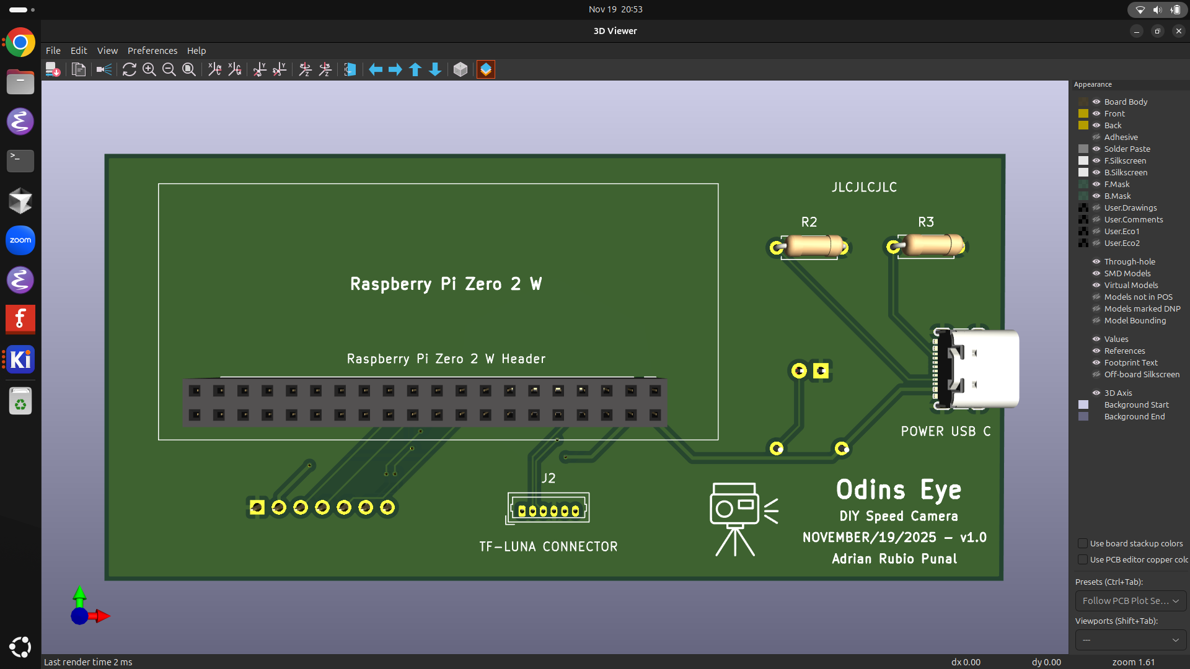The width and height of the screenshot is (1190, 669).
Task: Select the Zoom In tool
Action: [149, 69]
